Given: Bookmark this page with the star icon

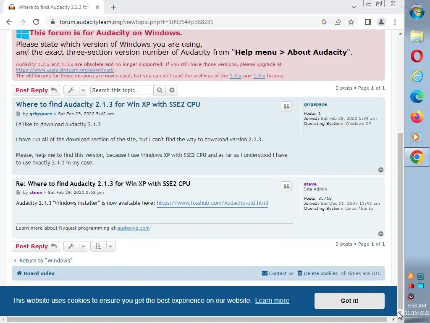Looking at the screenshot, I should (x=351, y=22).
